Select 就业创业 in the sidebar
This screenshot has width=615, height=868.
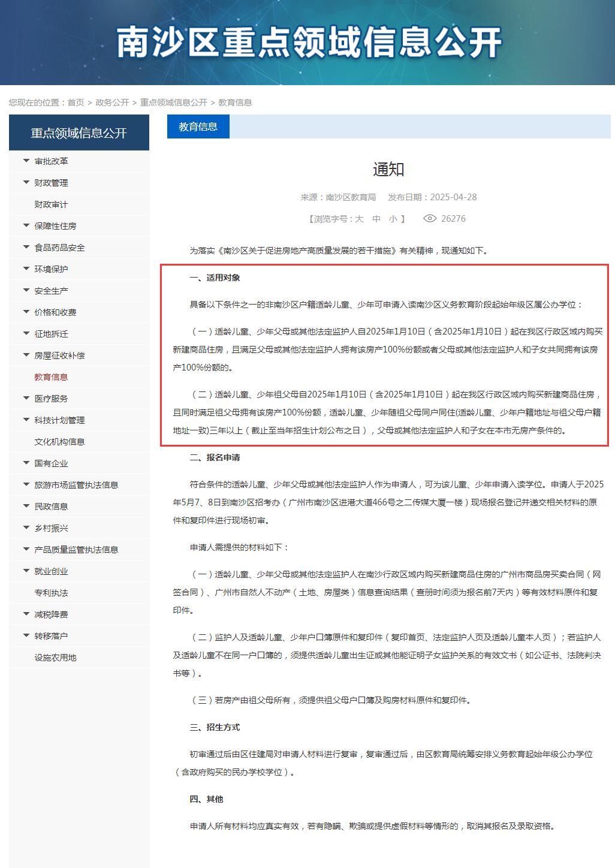51,571
